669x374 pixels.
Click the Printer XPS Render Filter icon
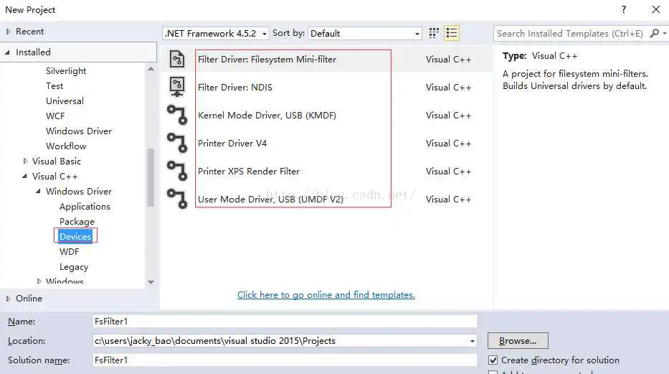pyautogui.click(x=176, y=171)
